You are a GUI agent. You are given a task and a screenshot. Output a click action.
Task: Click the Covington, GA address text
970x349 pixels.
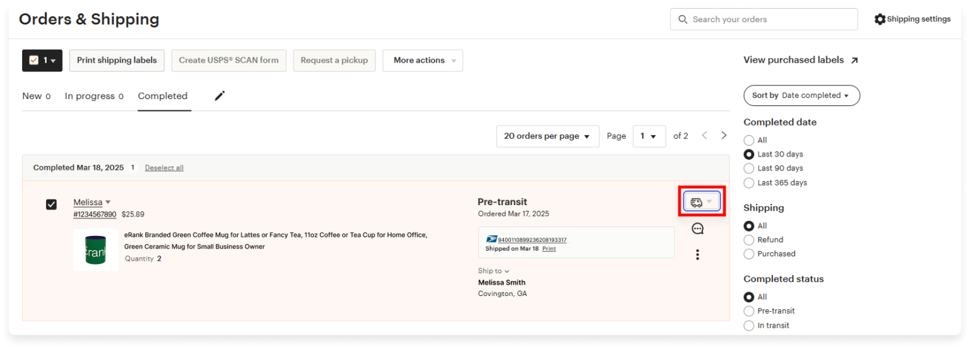click(502, 294)
